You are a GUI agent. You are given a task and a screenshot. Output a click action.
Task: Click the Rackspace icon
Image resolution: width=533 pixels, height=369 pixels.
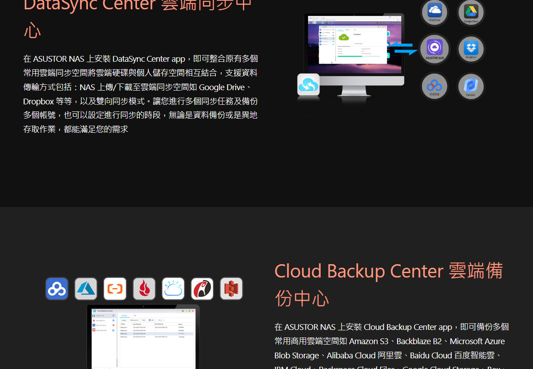(x=202, y=289)
